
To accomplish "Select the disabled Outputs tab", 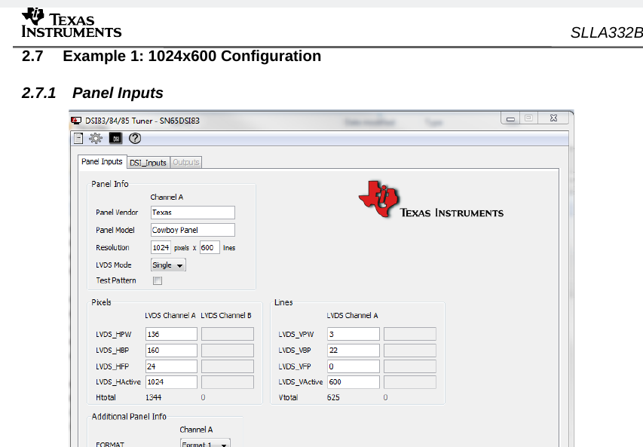I will [185, 162].
